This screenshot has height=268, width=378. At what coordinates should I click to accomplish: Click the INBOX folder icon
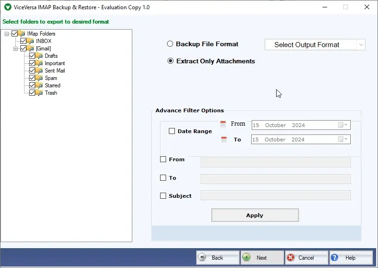click(31, 41)
